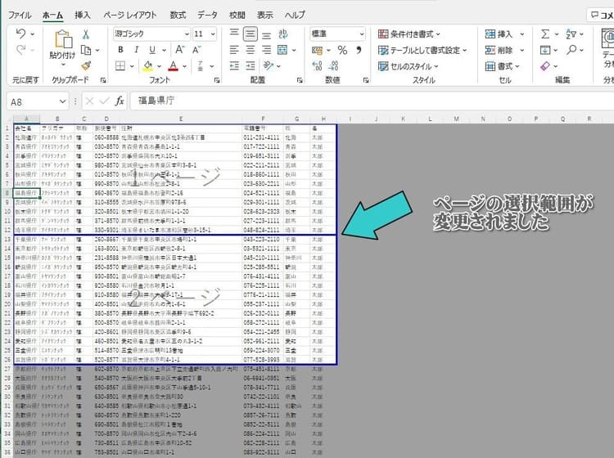Align text right
Viewport: 614px width, 458px height.
tap(266, 50)
